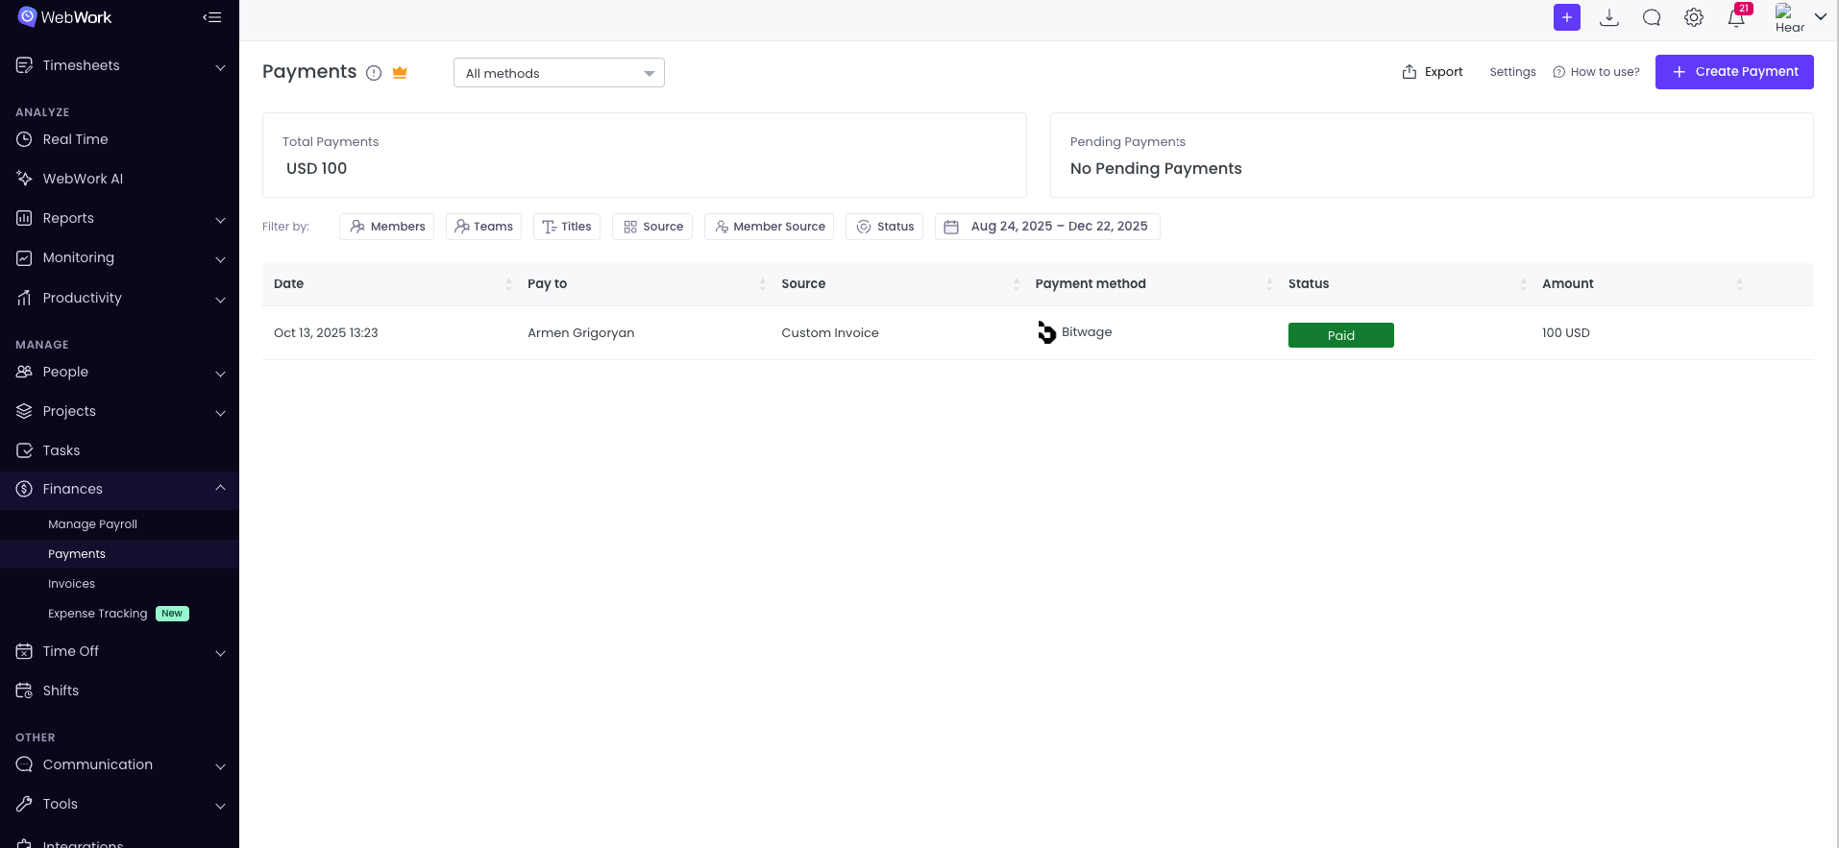Viewport: 1839px width, 848px height.
Task: Open the All methods dropdown
Action: [558, 73]
